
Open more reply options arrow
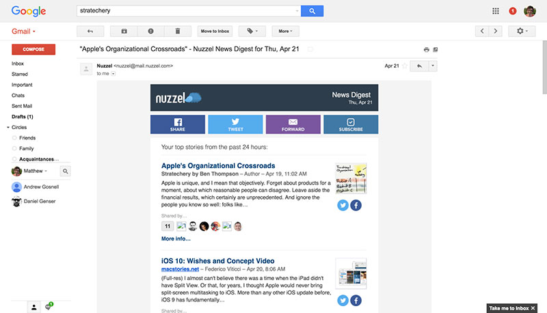(x=433, y=66)
